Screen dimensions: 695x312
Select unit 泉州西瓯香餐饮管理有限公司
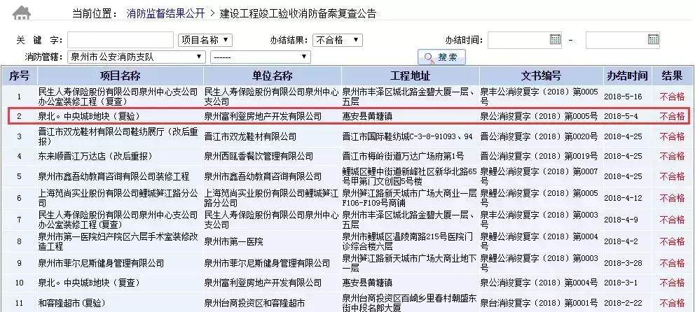[x=259, y=156]
